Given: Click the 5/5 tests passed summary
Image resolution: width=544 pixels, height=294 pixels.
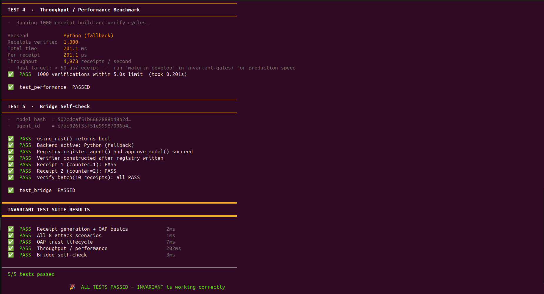Looking at the screenshot, I should [31, 274].
